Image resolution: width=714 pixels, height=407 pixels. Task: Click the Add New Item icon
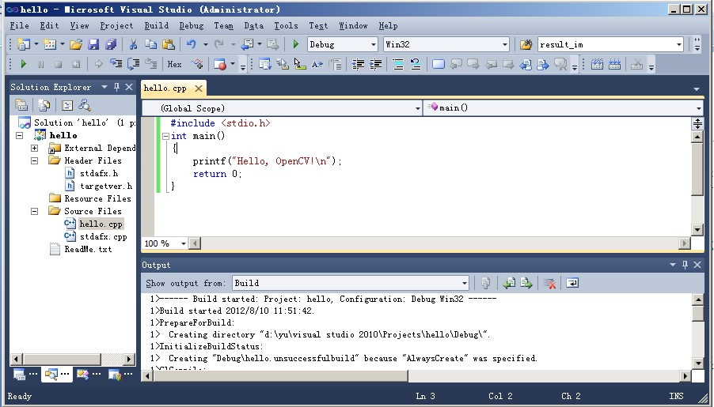tap(50, 44)
